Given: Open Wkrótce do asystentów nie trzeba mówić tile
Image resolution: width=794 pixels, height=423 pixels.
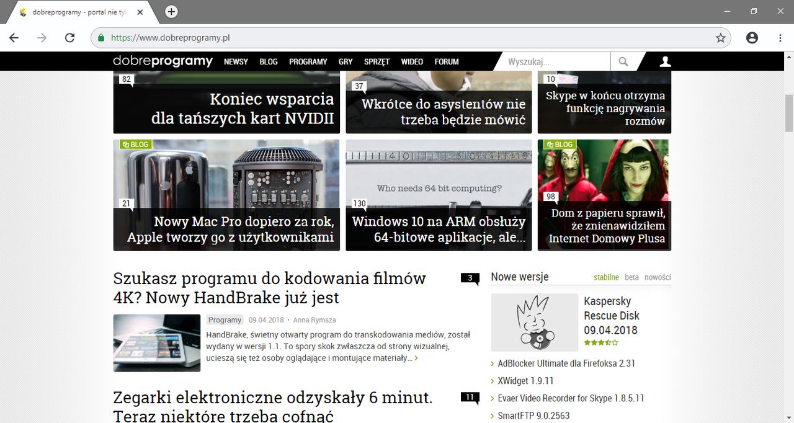Looking at the screenshot, I should [x=439, y=102].
